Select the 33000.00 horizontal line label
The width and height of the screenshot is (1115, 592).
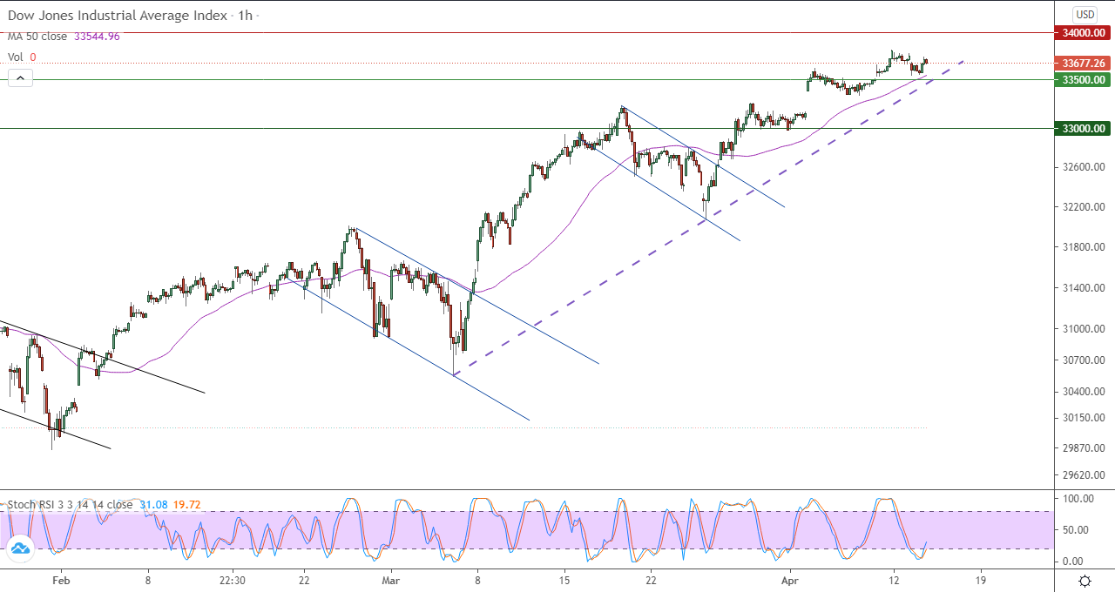tap(1084, 128)
